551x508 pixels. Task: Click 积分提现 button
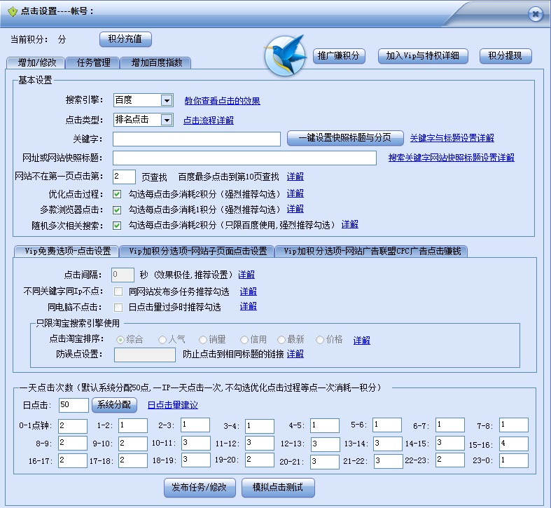coord(505,55)
